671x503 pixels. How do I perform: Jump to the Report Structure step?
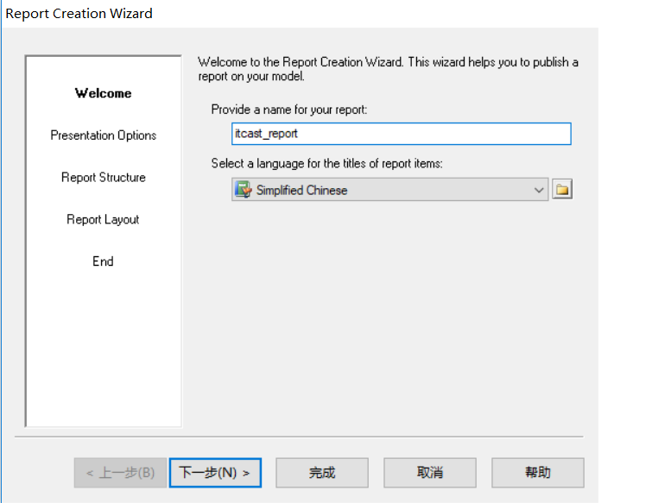coord(103,178)
